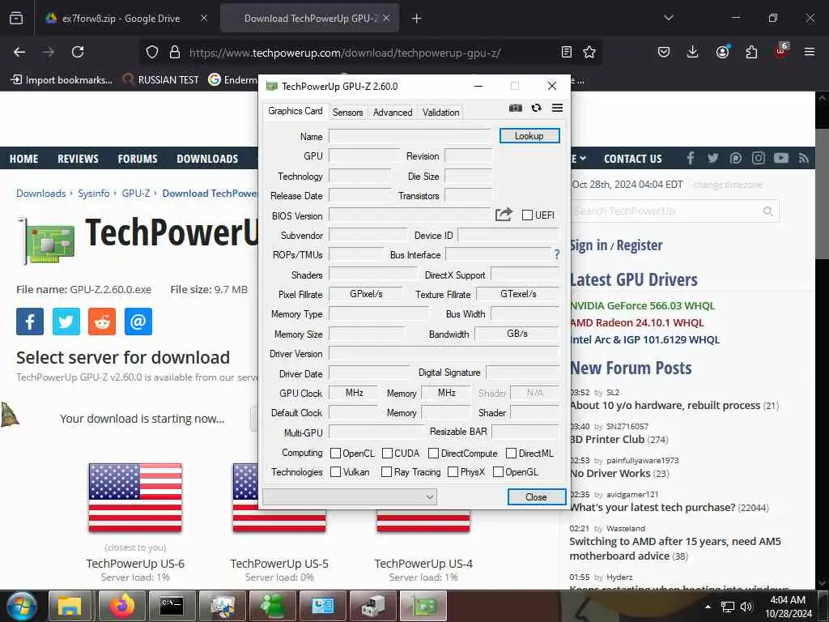Viewport: 829px width, 622px height.
Task: Switch to the Sensors tab
Action: [347, 112]
